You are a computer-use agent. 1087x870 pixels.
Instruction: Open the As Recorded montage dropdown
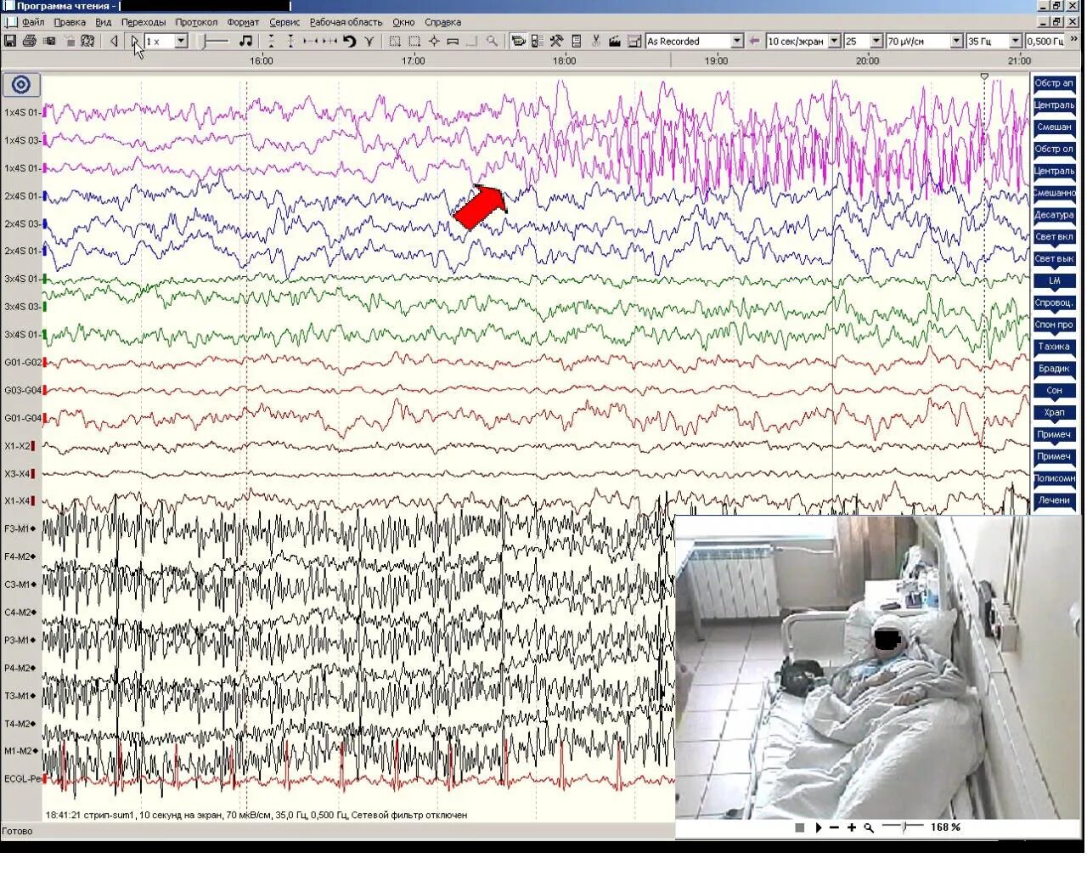[737, 41]
